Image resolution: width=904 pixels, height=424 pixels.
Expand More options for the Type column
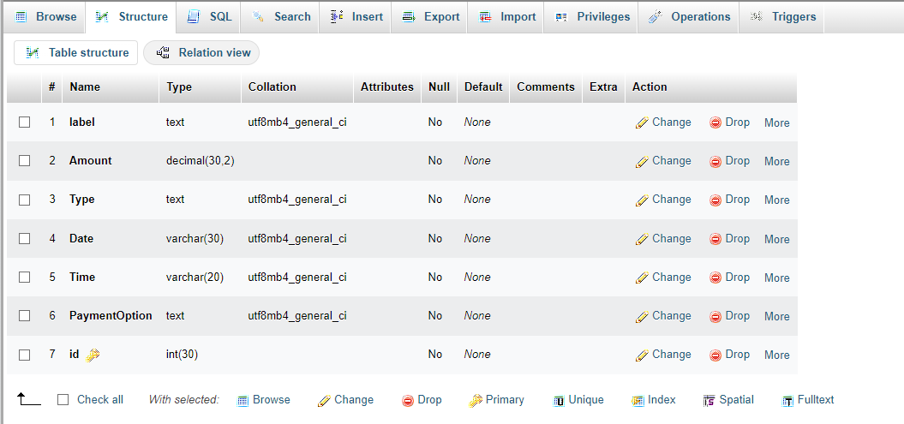click(x=776, y=200)
